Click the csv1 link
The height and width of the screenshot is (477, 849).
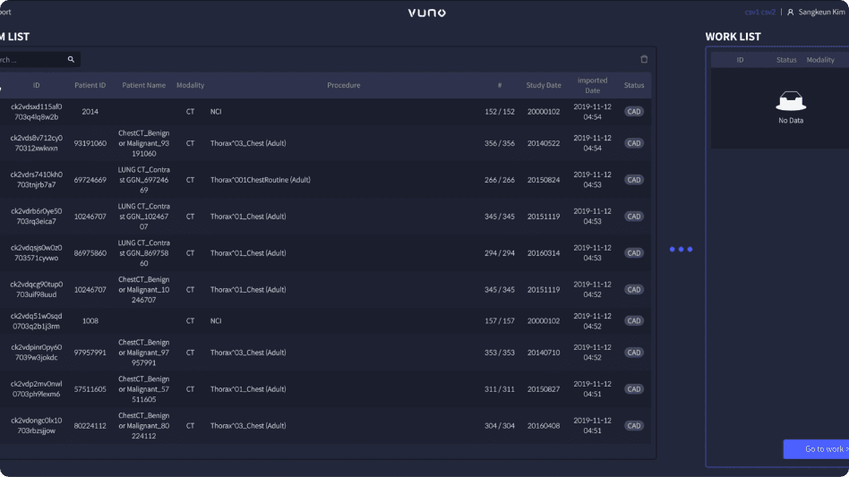click(752, 13)
